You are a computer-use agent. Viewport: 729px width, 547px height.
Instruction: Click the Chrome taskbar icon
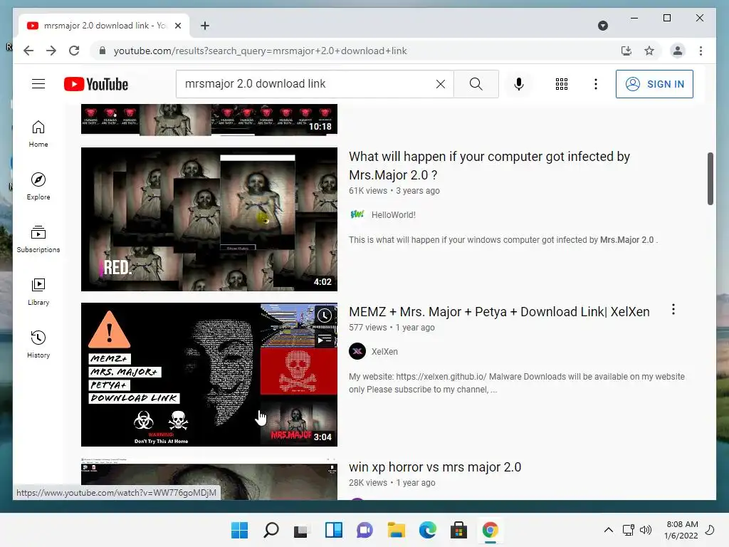coord(490,530)
